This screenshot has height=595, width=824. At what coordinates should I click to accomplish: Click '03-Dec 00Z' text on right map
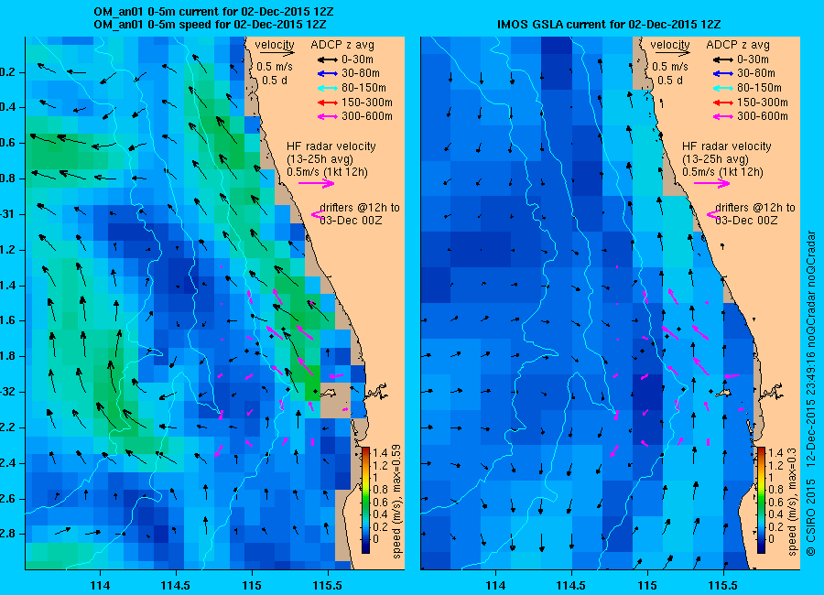click(746, 221)
